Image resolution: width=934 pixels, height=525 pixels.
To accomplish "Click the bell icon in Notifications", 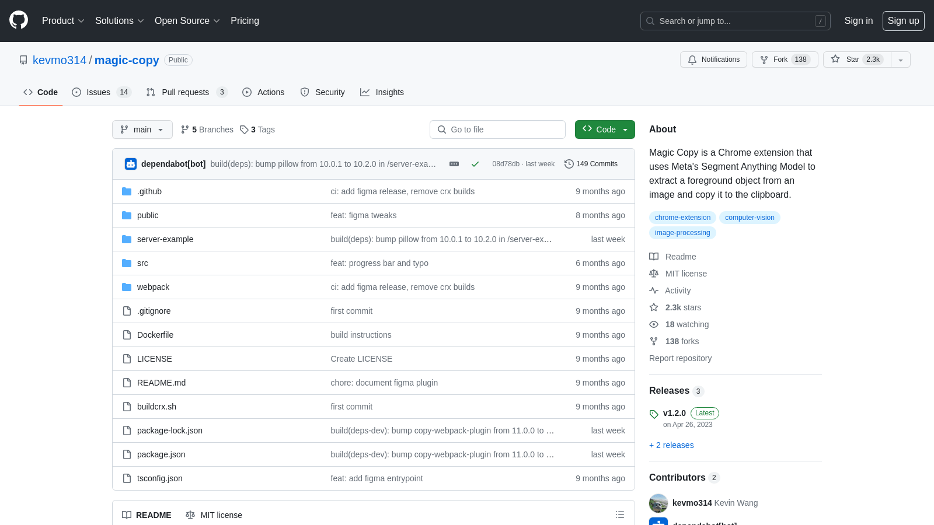I will pyautogui.click(x=692, y=60).
